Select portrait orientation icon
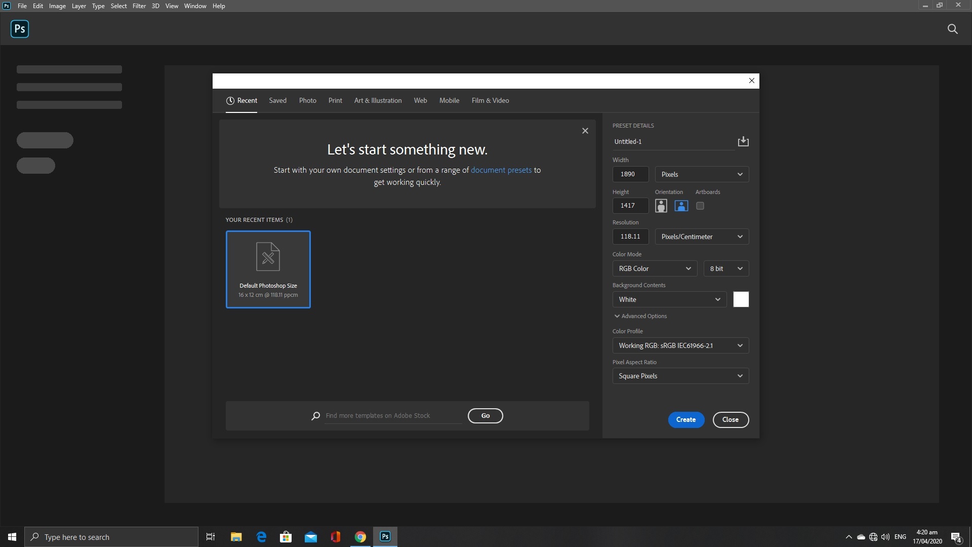Image resolution: width=972 pixels, height=547 pixels. click(x=661, y=206)
